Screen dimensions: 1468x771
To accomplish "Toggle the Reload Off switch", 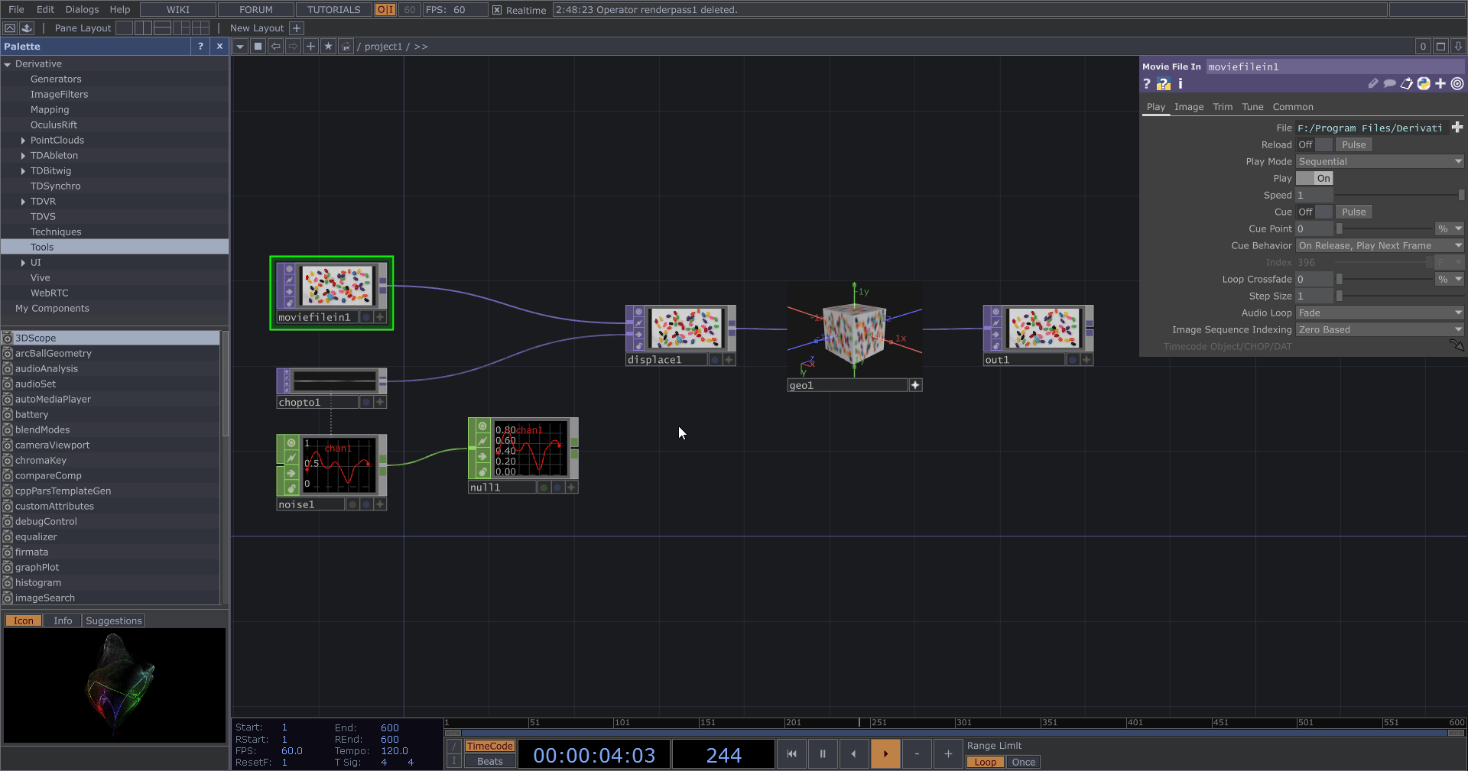I will (1314, 144).
